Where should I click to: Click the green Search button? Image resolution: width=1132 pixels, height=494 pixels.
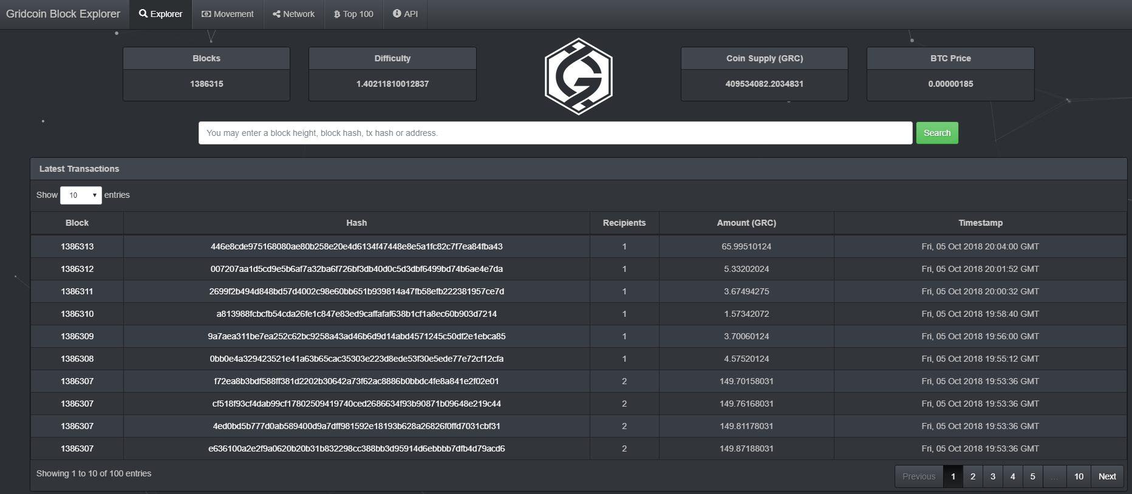pyautogui.click(x=937, y=133)
